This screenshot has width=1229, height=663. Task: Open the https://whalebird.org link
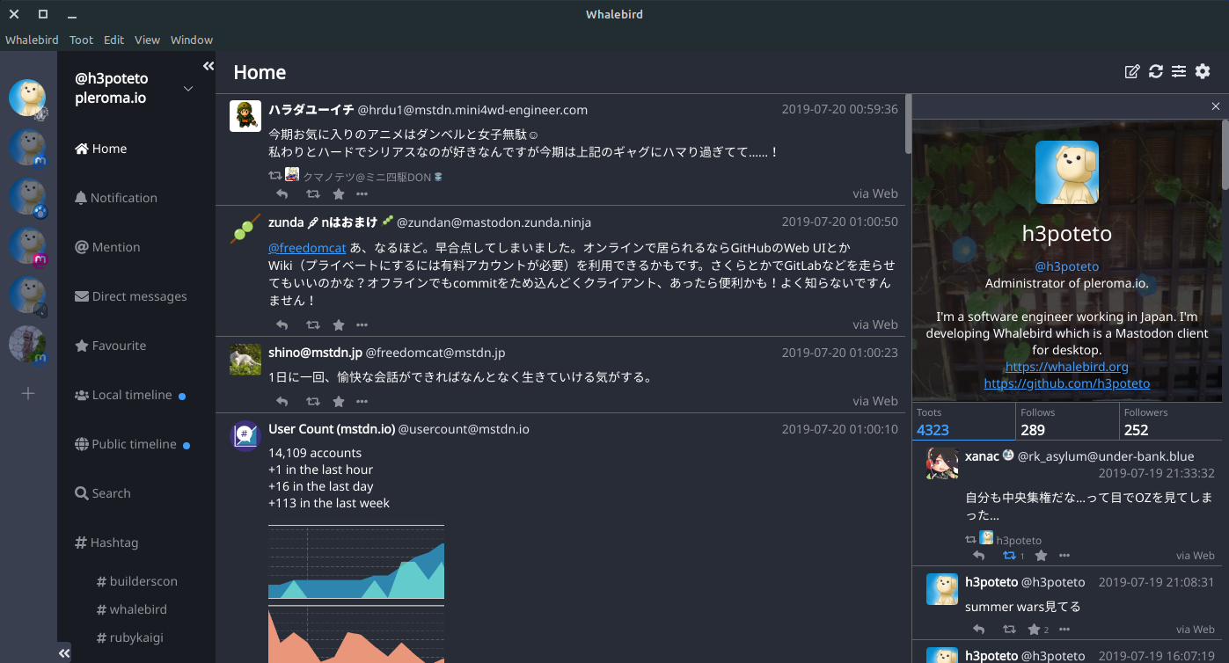pos(1066,367)
